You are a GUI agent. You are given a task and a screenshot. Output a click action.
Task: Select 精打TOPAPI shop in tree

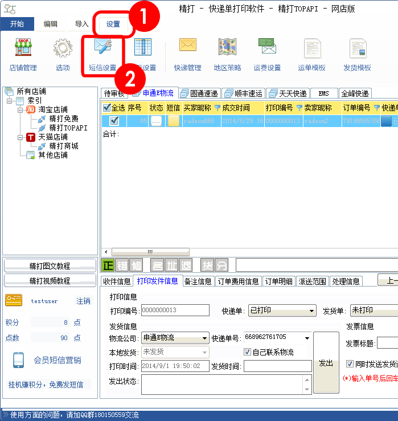pos(68,128)
